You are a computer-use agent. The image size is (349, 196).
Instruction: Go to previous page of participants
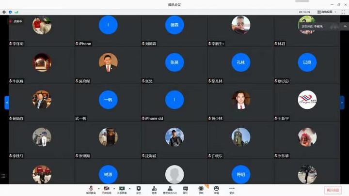coord(7,103)
